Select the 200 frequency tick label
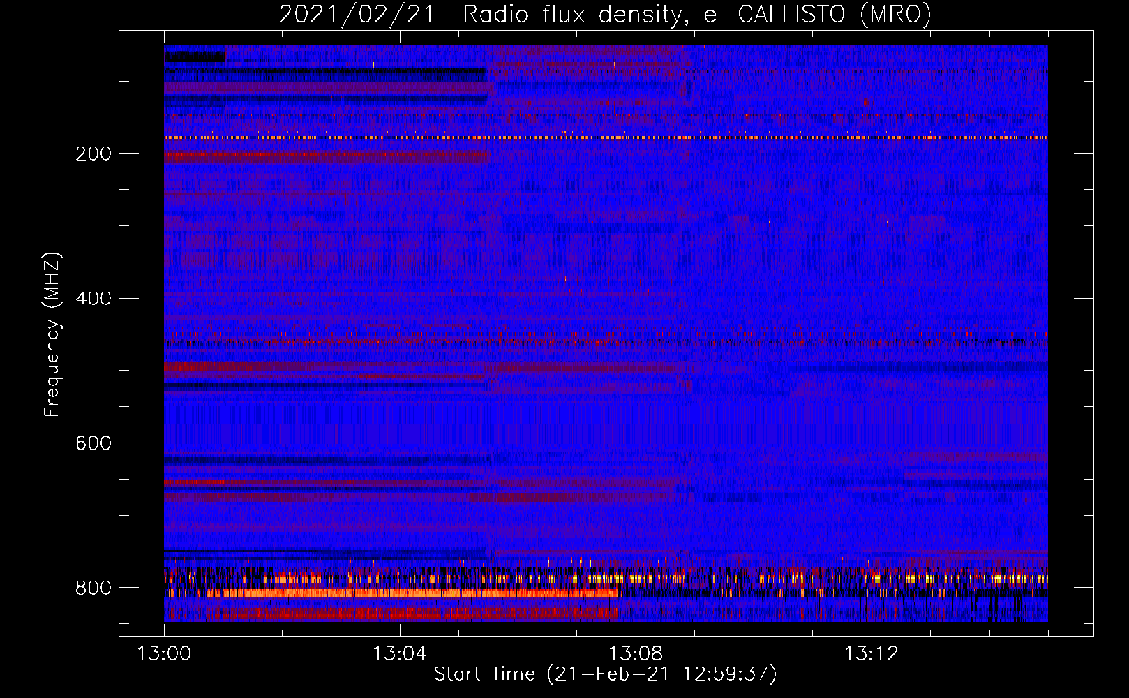The width and height of the screenshot is (1129, 698). [x=94, y=154]
